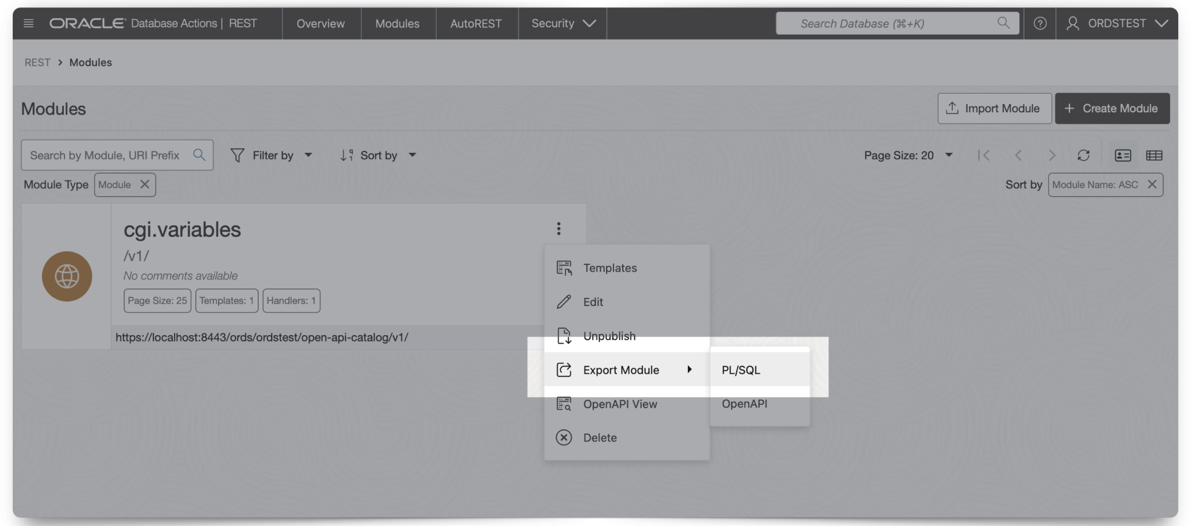
Task: Select the card view display icon
Action: (1122, 155)
